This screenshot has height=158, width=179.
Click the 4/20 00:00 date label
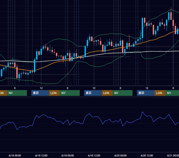click(x=120, y=155)
